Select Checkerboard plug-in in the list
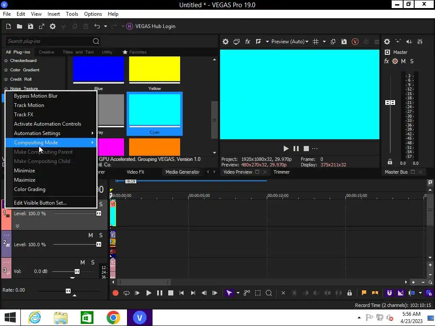 [23, 61]
